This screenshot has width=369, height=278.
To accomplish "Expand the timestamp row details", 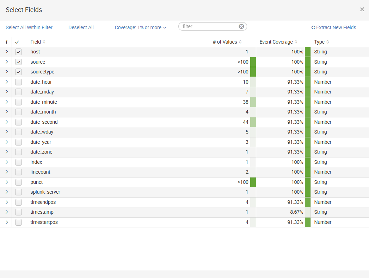I will (x=7, y=212).
